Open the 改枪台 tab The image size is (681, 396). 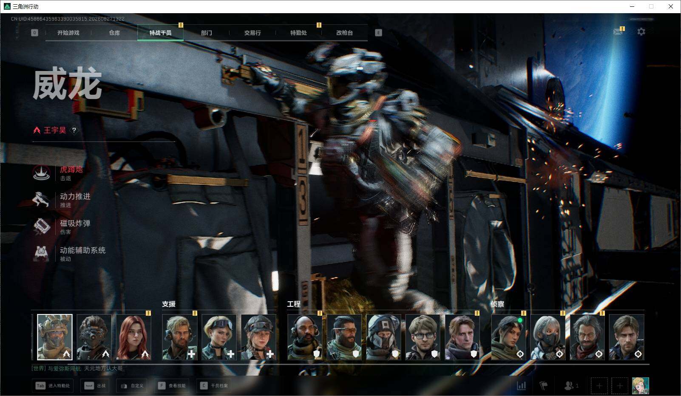point(344,33)
